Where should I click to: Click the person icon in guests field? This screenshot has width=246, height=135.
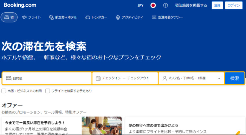pos(164,78)
